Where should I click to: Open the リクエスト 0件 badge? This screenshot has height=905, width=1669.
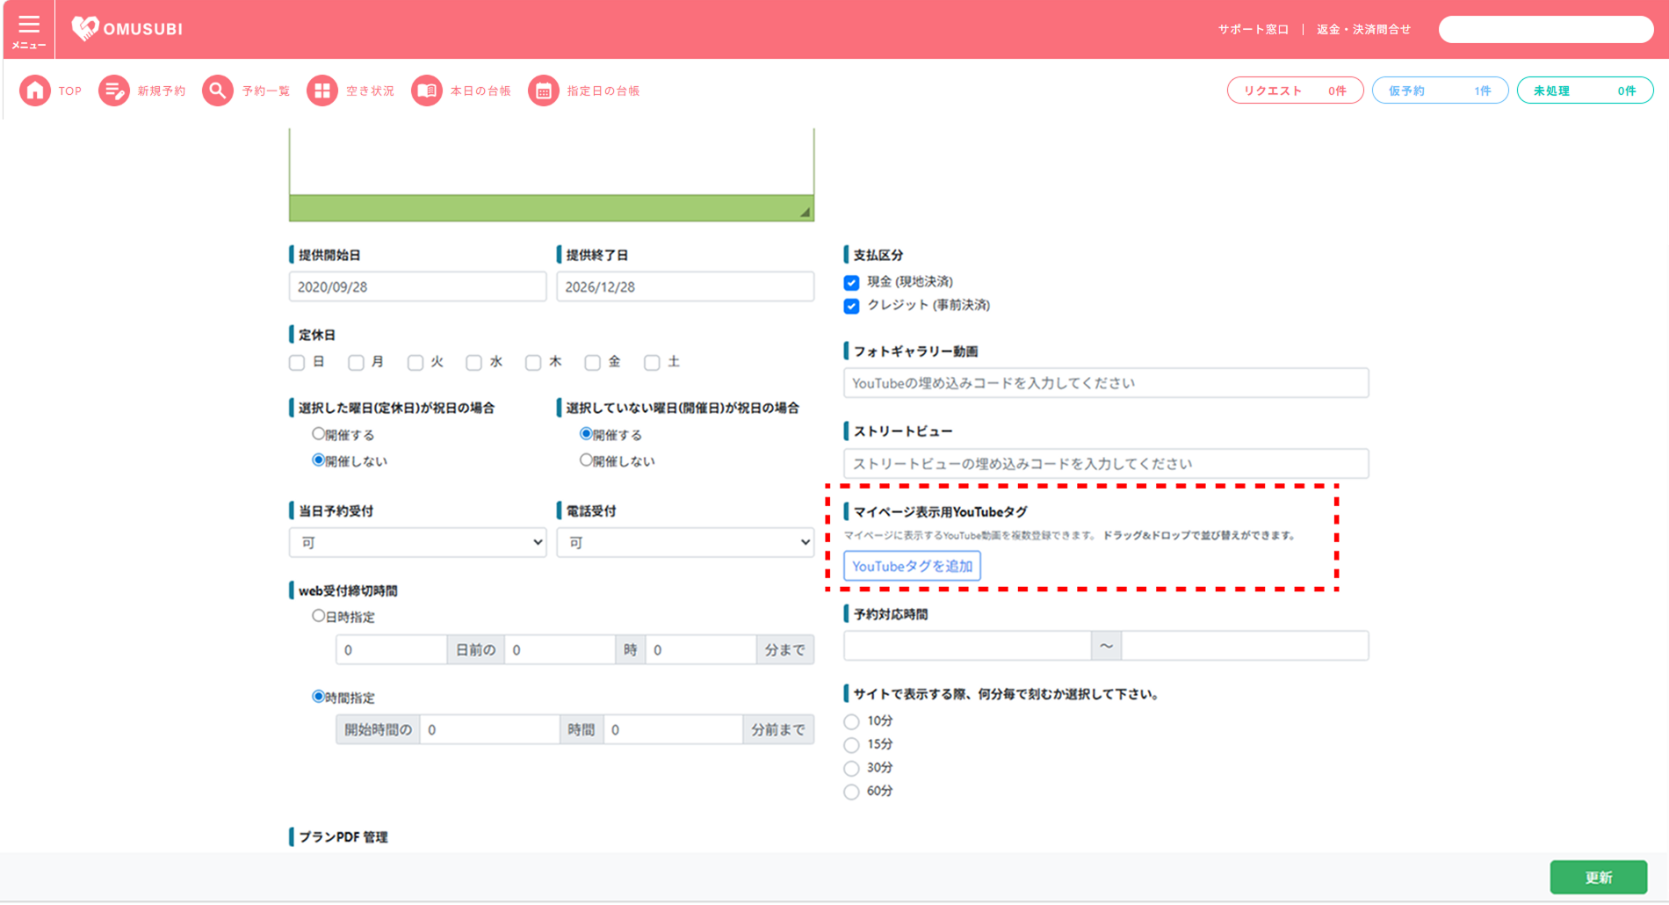[x=1295, y=90]
